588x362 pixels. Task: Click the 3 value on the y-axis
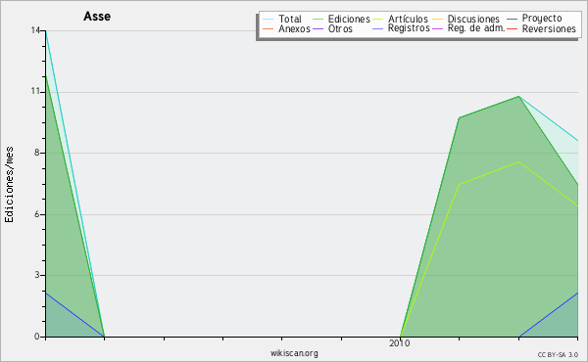tap(37, 275)
